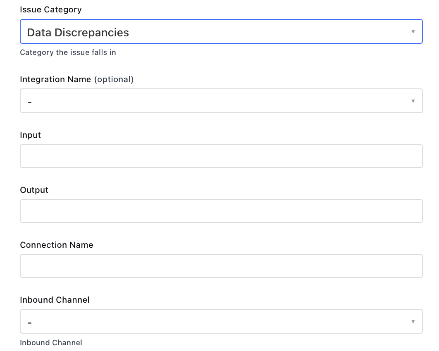Click the helper text Category the issue falls in
Viewport: 439px width, 351px height.
coord(68,52)
